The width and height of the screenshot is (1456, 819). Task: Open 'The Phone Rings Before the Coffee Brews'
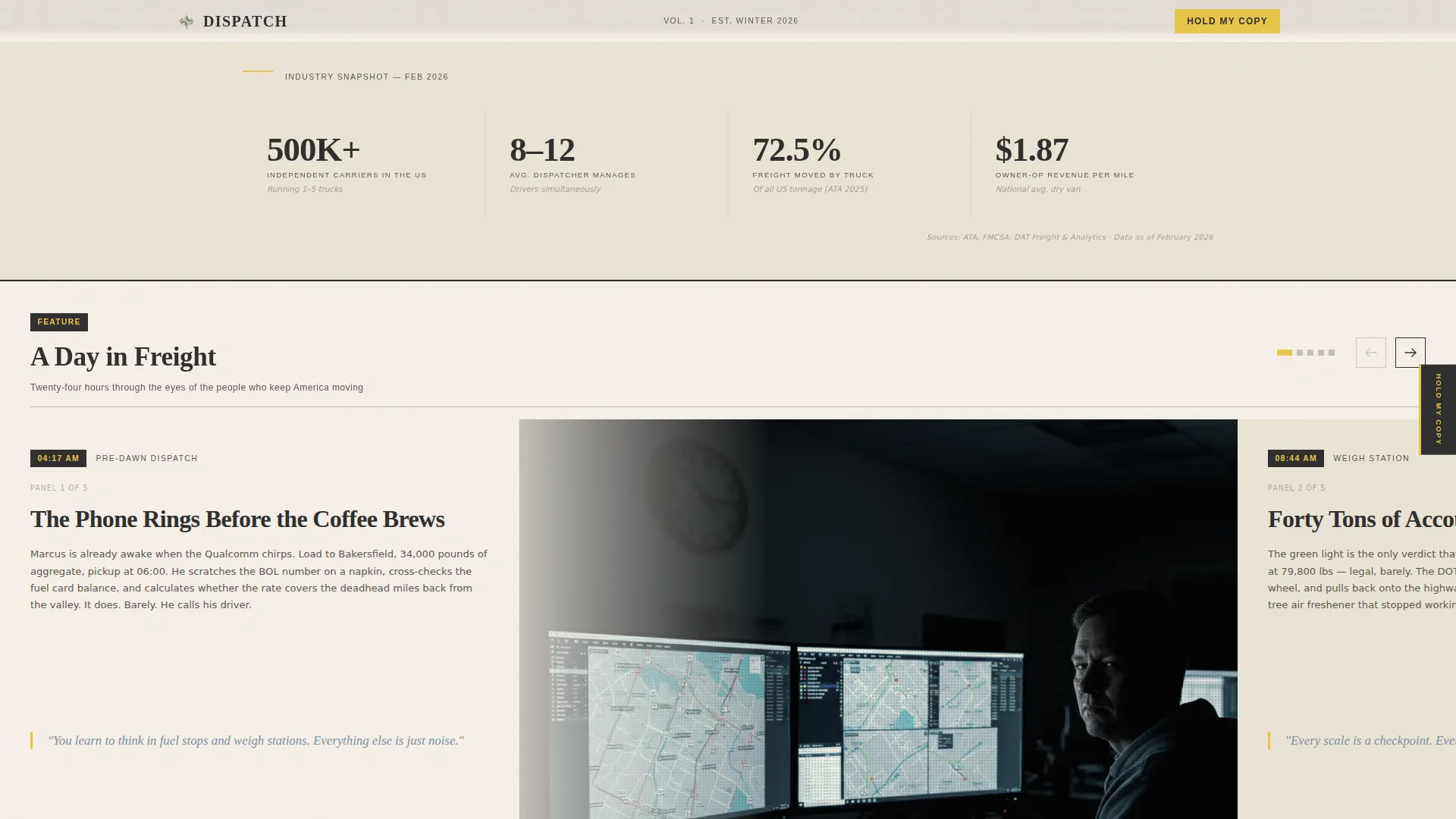[x=237, y=519]
